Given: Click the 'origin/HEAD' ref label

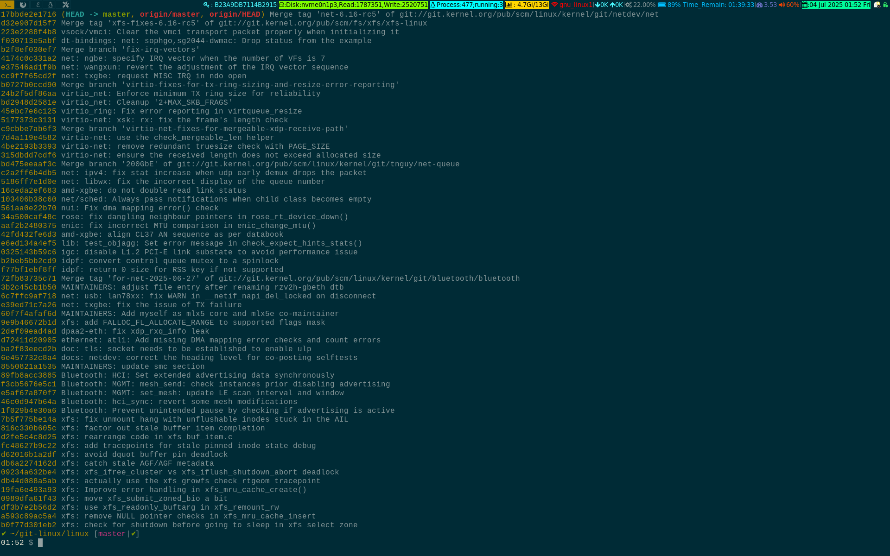Looking at the screenshot, I should click(235, 14).
